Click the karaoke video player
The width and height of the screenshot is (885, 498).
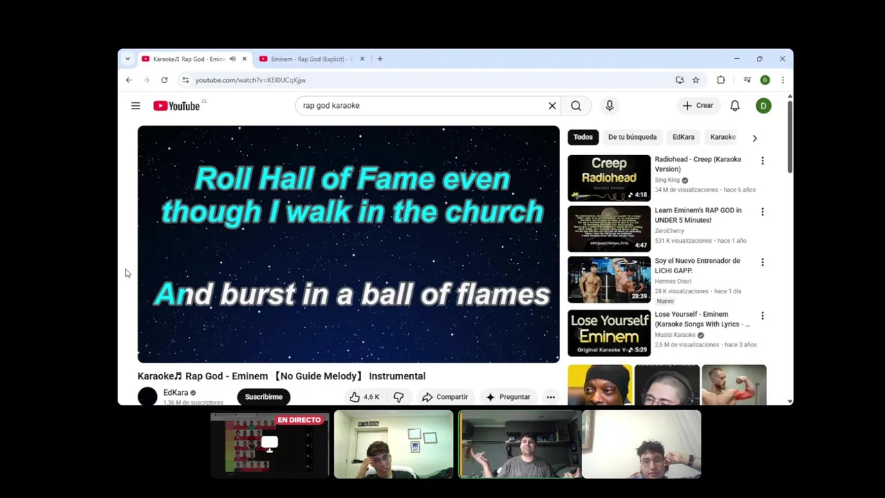click(348, 244)
